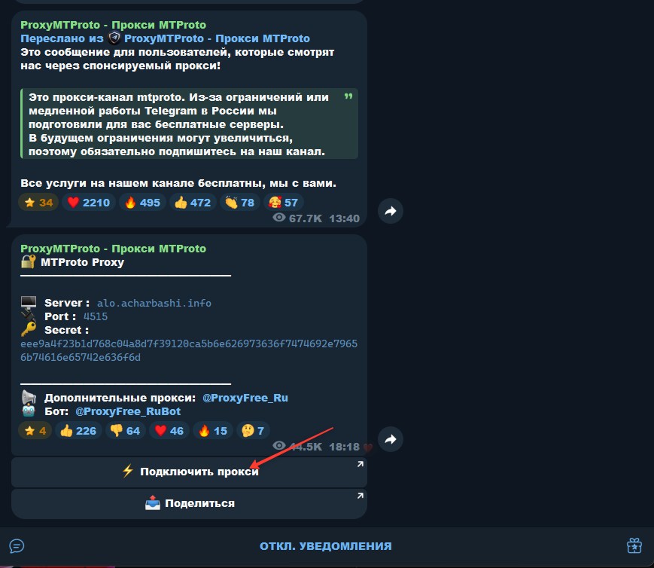This screenshot has width=654, height=568.
Task: Open the comments icon in the bottom bar
Action: pyautogui.click(x=17, y=546)
